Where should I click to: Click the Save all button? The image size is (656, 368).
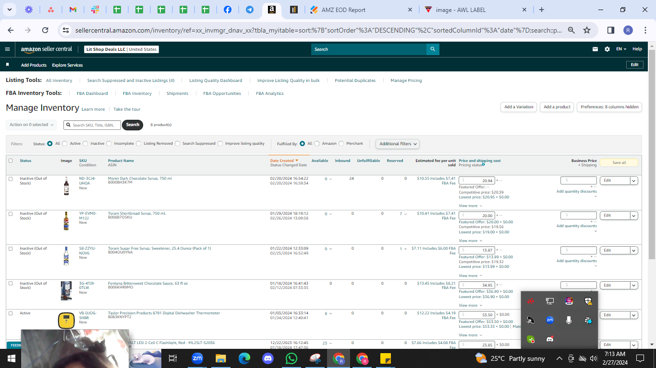(619, 162)
